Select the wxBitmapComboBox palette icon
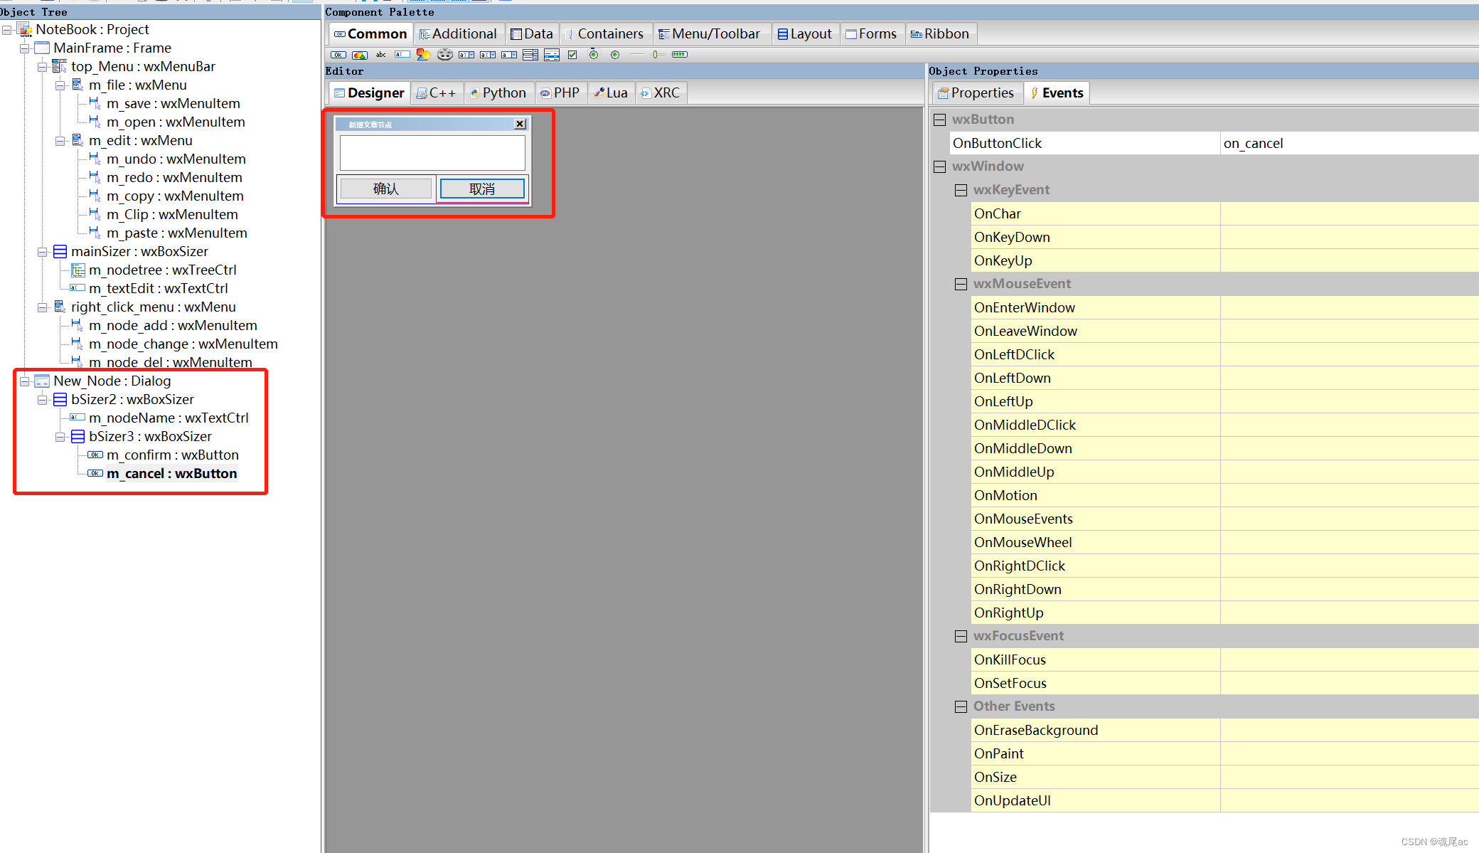 coord(488,55)
